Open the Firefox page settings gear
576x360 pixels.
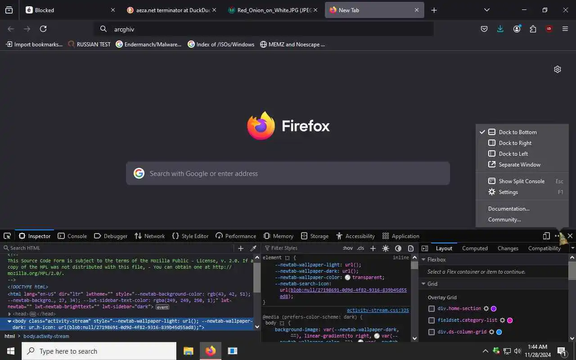558,69
